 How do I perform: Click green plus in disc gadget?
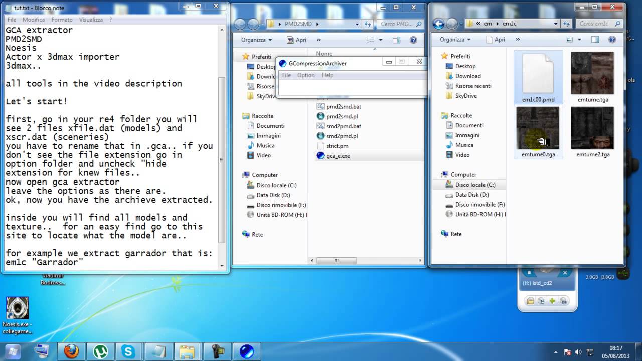point(552,301)
